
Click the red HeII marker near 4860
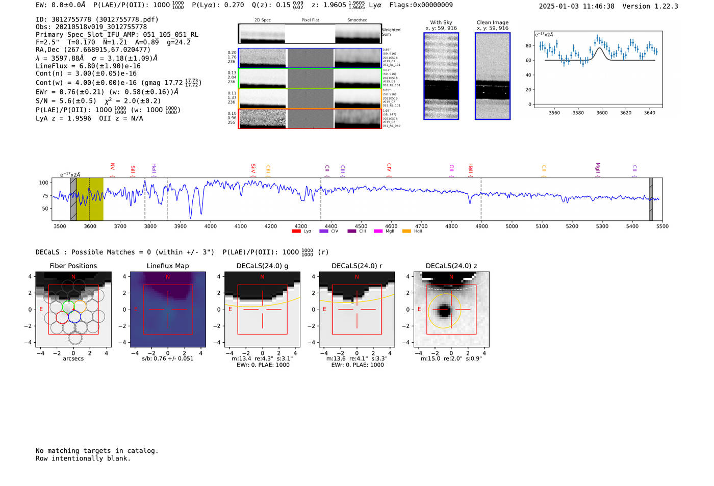pyautogui.click(x=471, y=169)
